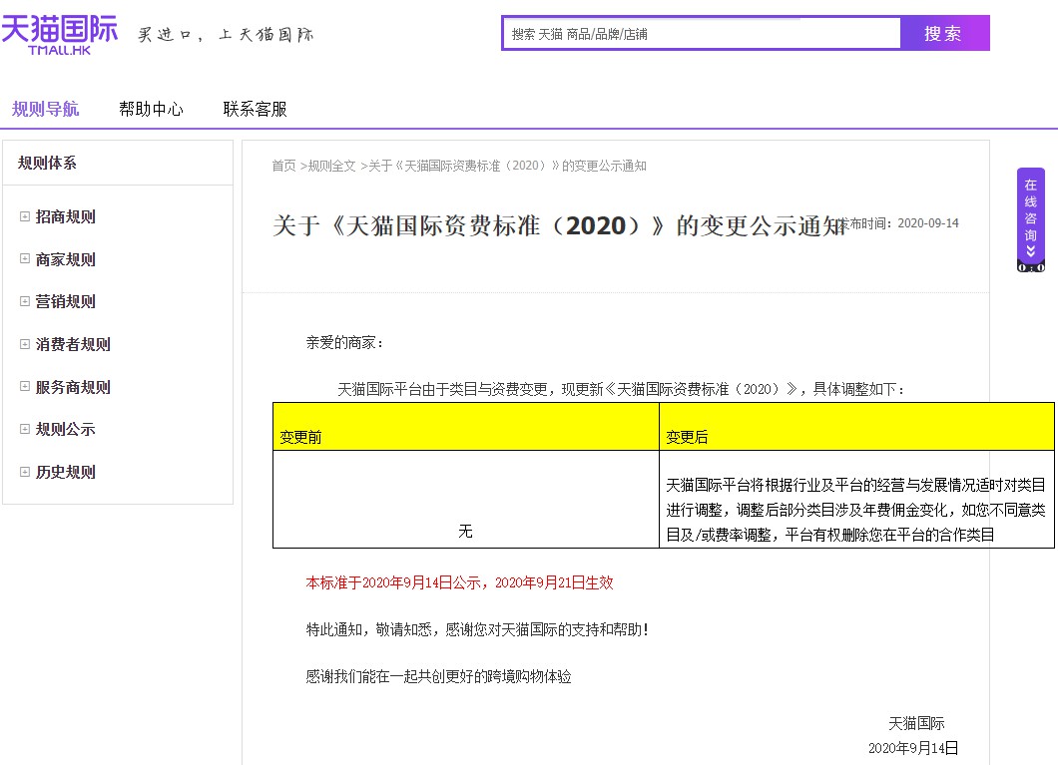Click the 亲爱的商家 greeting line
This screenshot has width=1058, height=765.
[344, 342]
